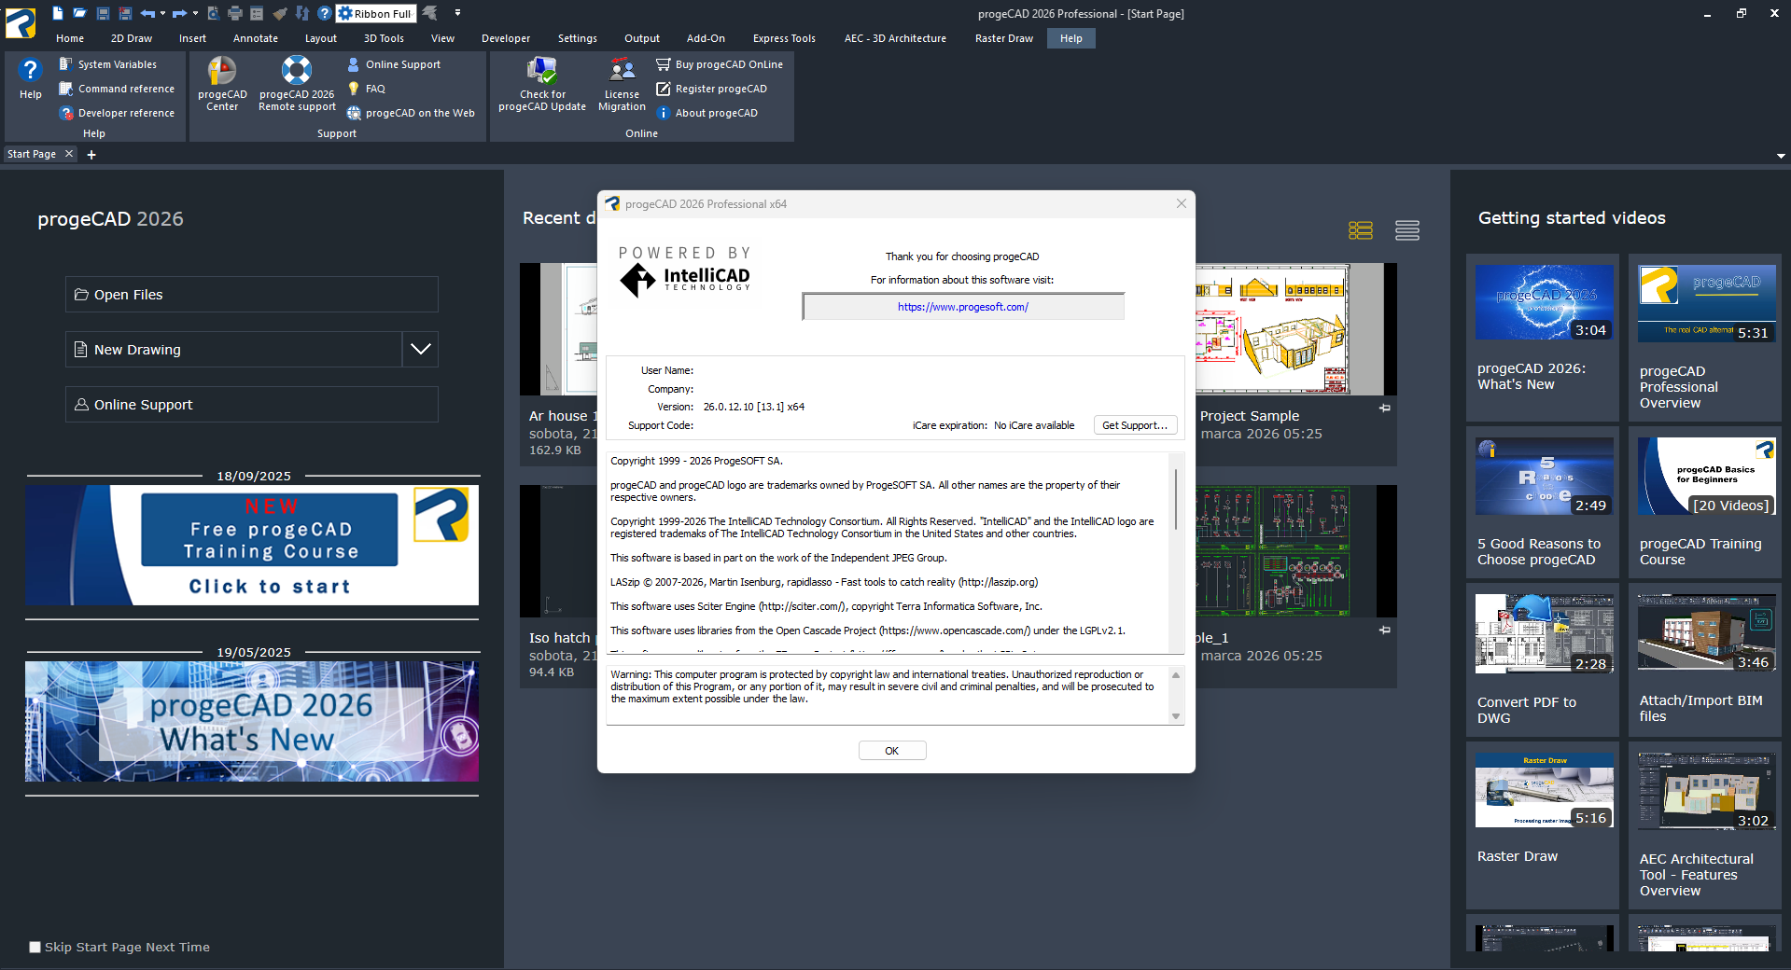This screenshot has height=970, width=1791.
Task: Open the Annotate ribbon tab
Action: point(256,38)
